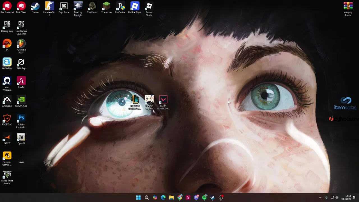Select the Riot İstemcisi desktop shortcut
The height and width of the screenshot is (202, 359).
coord(7,8)
